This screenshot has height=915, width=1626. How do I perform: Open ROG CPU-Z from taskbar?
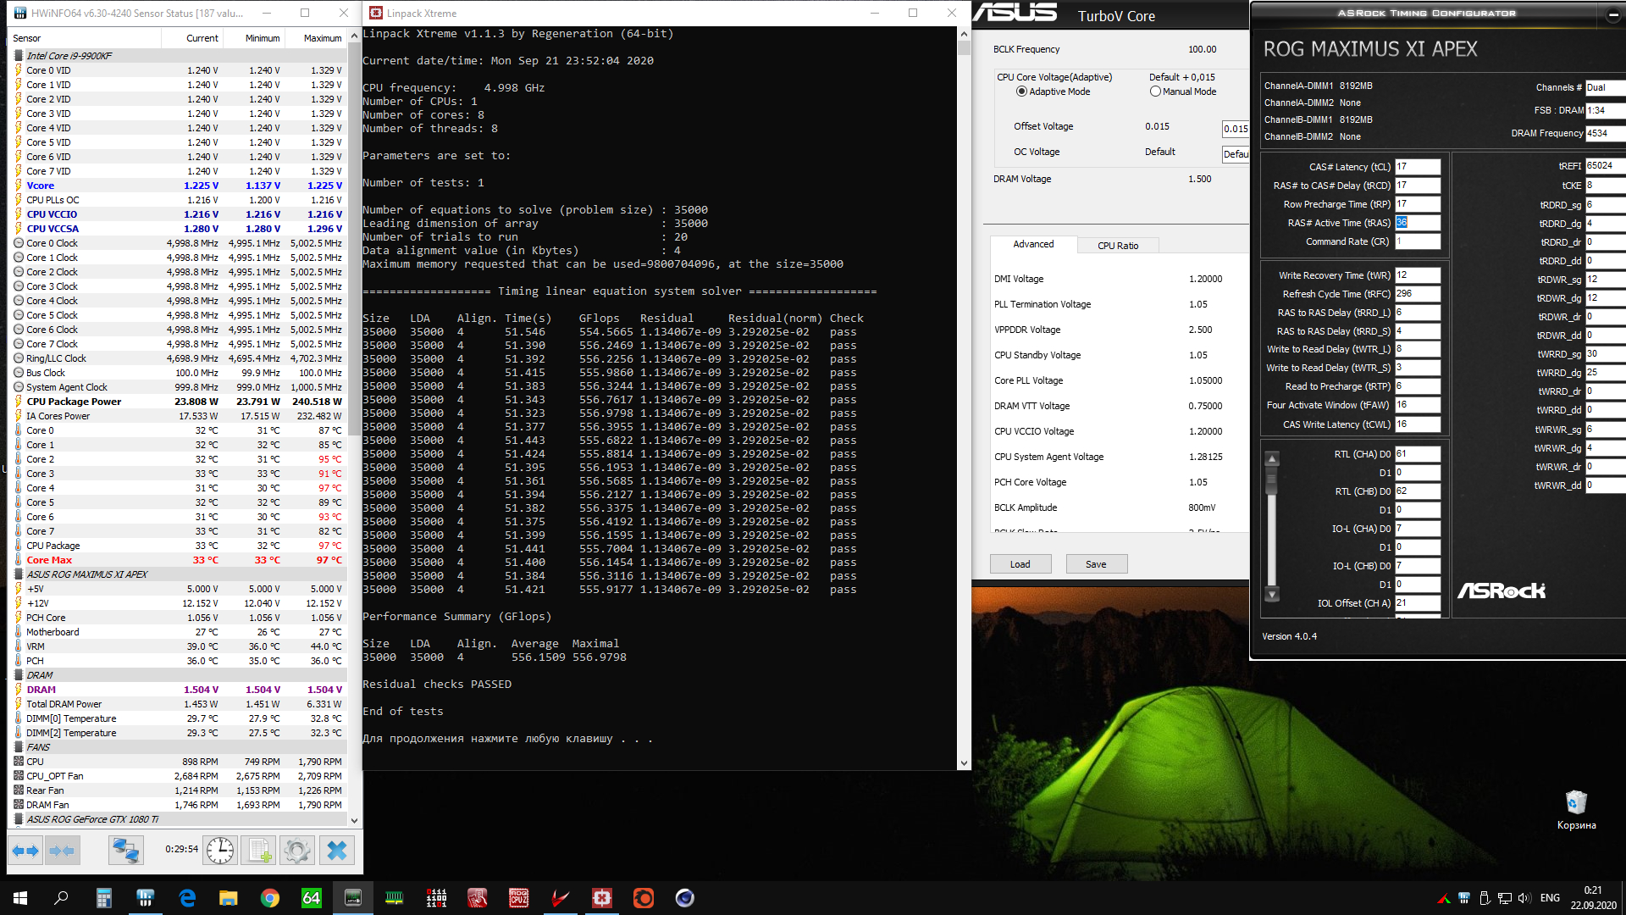[x=518, y=898]
